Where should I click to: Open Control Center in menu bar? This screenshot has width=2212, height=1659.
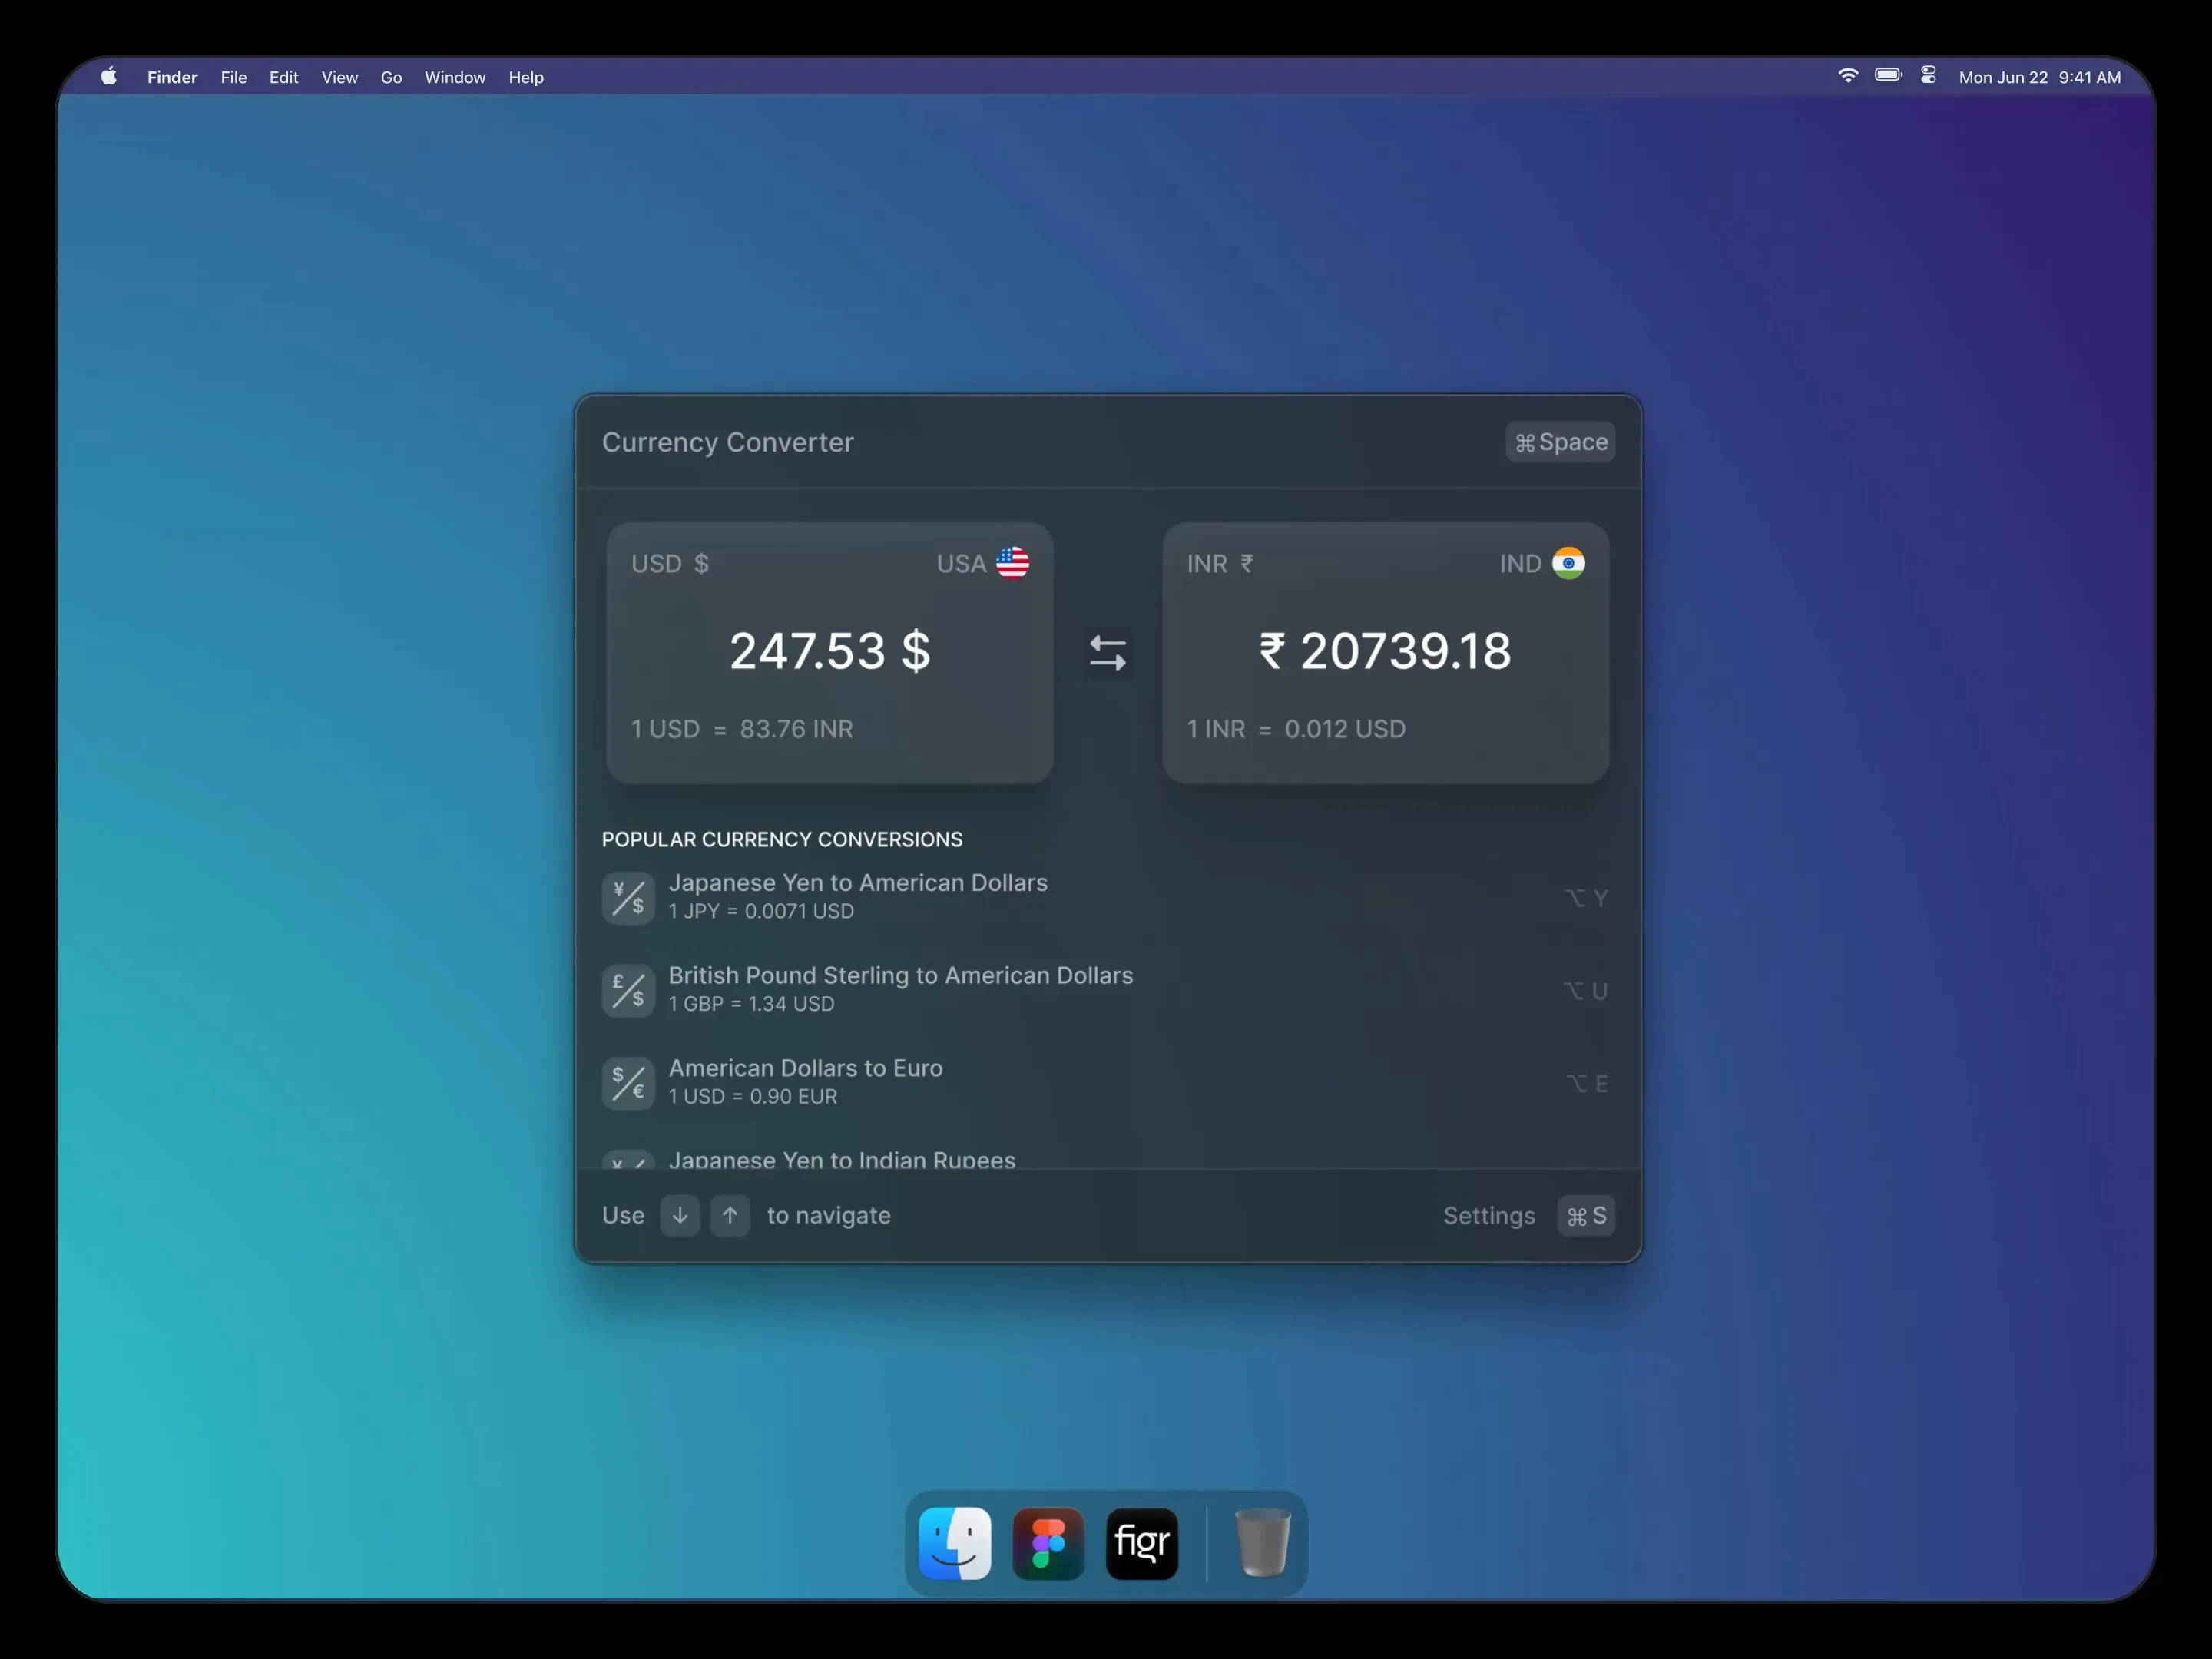tap(1928, 76)
